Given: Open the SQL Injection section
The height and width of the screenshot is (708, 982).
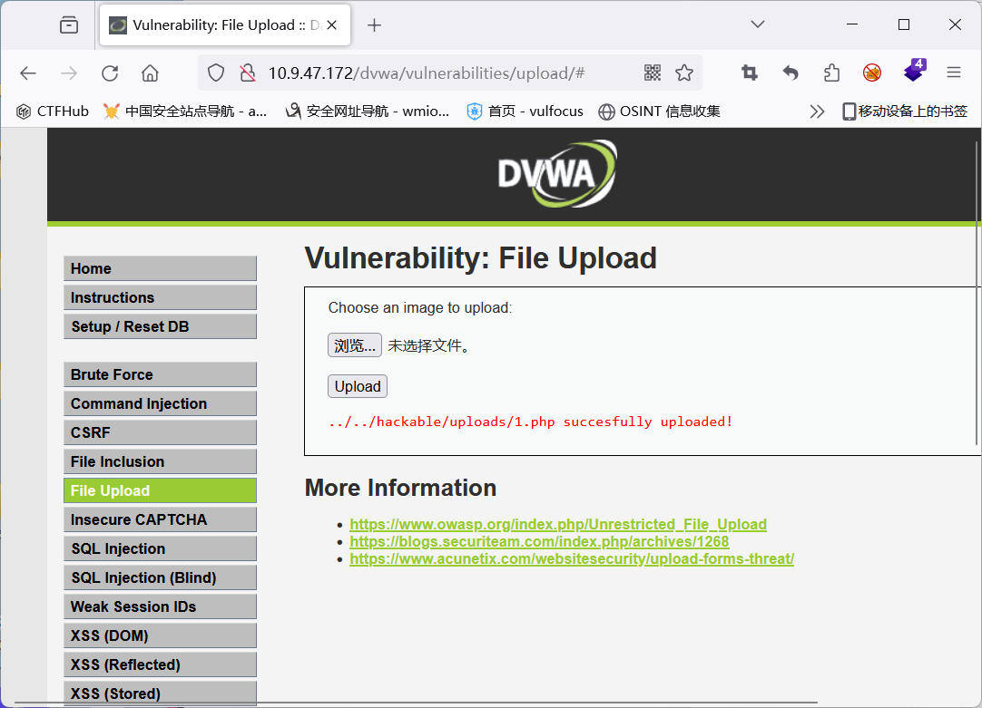Looking at the screenshot, I should (x=161, y=548).
